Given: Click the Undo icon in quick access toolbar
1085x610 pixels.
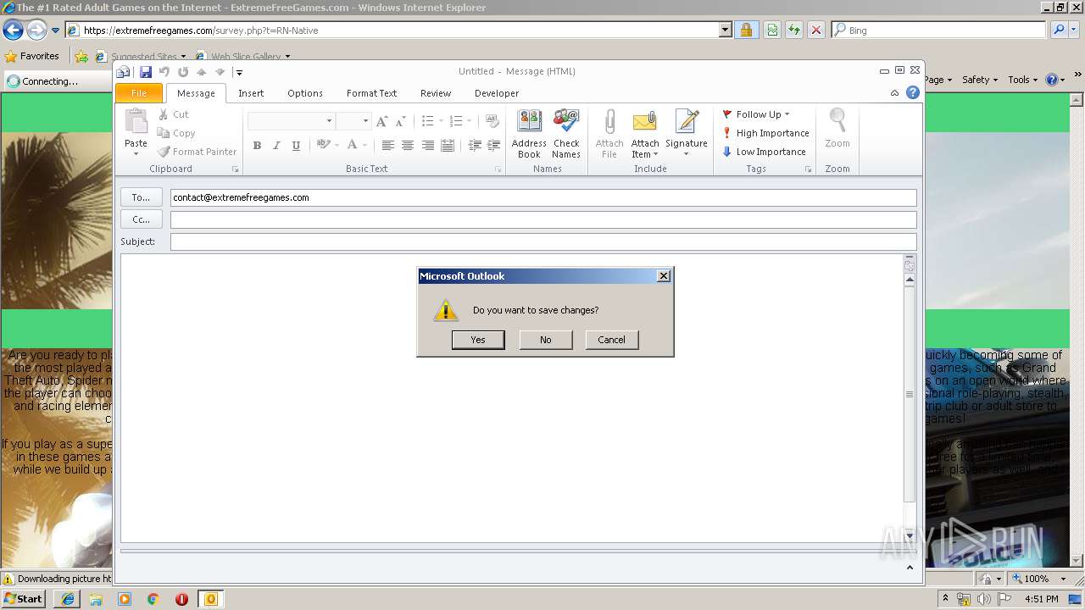Looking at the screenshot, I should [164, 72].
